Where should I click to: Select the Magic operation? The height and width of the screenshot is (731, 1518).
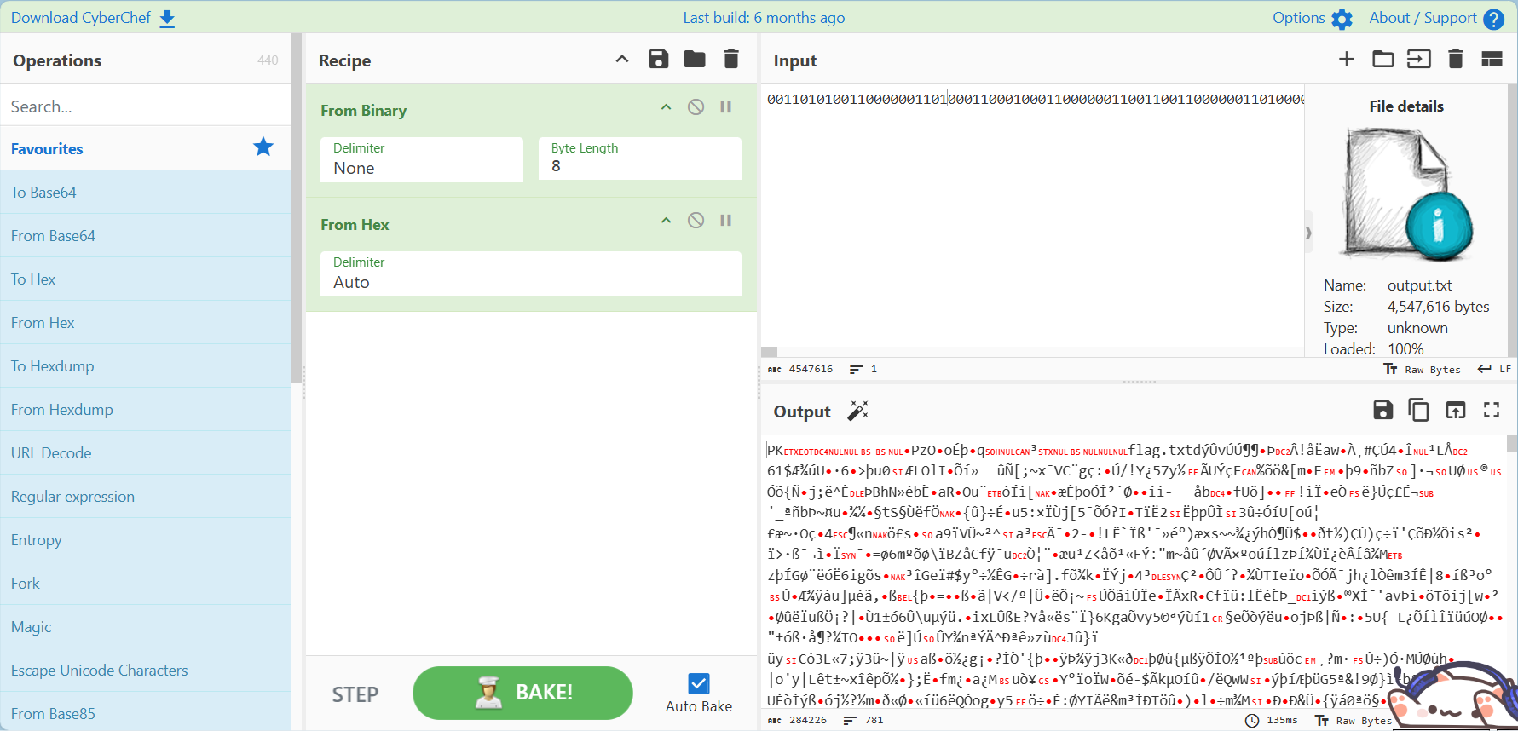146,627
